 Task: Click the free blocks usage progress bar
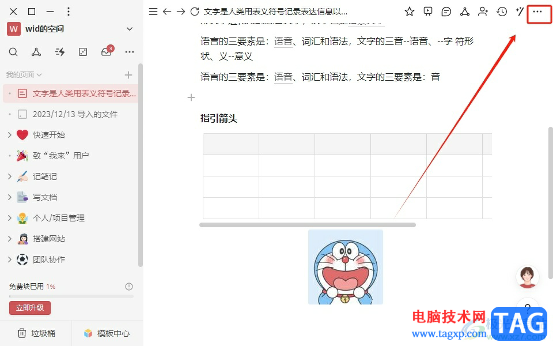click(71, 296)
